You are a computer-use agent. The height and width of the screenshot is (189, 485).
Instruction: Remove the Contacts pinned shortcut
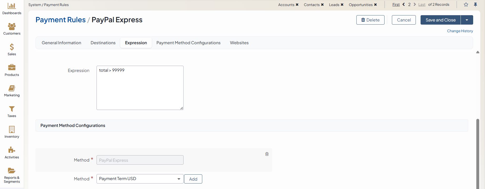pyautogui.click(x=322, y=5)
